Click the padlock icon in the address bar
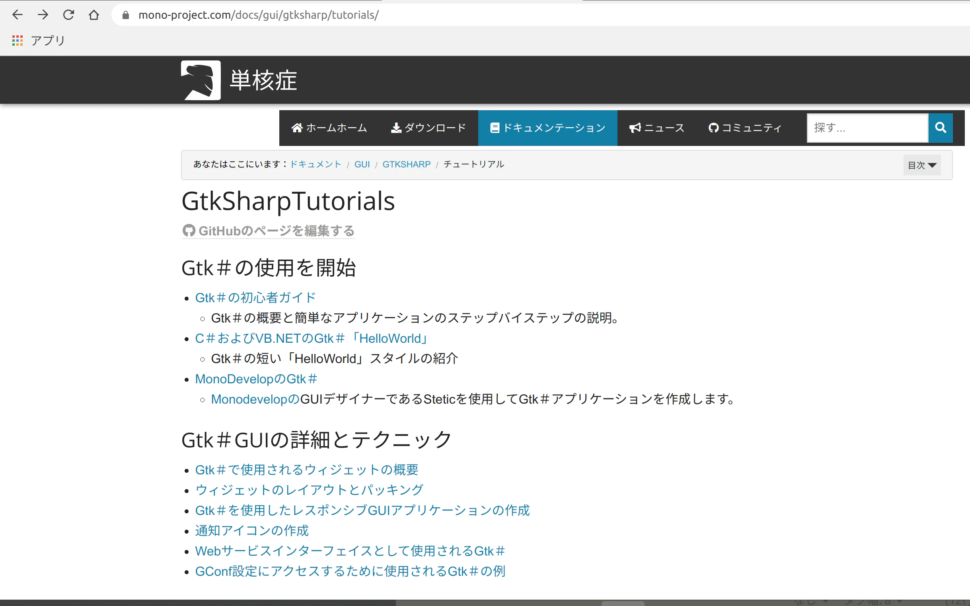The image size is (970, 606). 125,15
